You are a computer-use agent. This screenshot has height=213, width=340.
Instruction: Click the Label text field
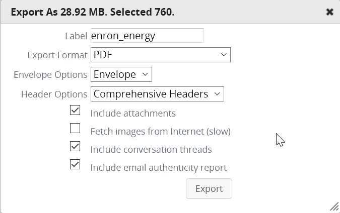[147, 36]
